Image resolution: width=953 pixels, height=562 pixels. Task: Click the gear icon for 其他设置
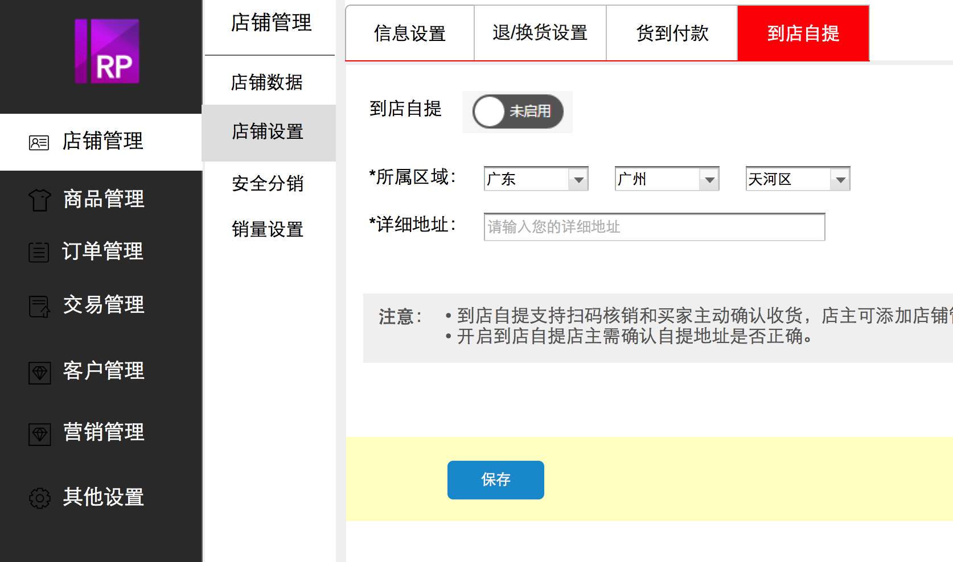[39, 498]
